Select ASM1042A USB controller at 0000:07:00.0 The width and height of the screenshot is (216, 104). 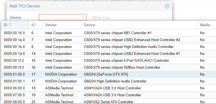click(108, 95)
